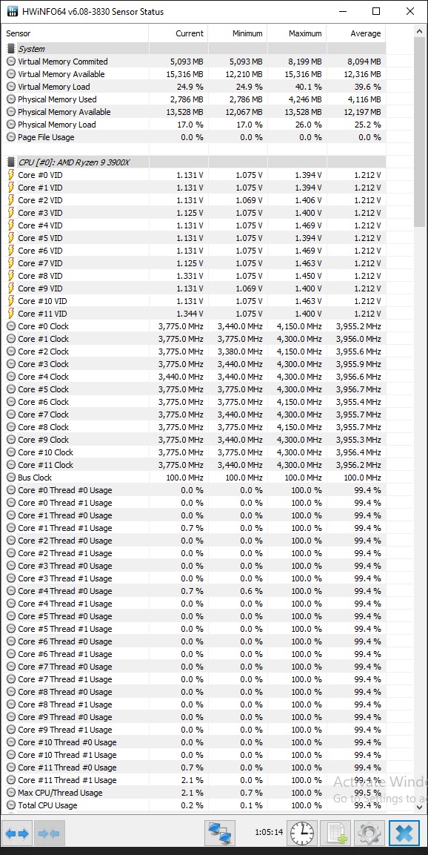Screen dimensions: 428x855
Task: Click the scrollbar down arrow
Action: pyautogui.click(x=420, y=806)
